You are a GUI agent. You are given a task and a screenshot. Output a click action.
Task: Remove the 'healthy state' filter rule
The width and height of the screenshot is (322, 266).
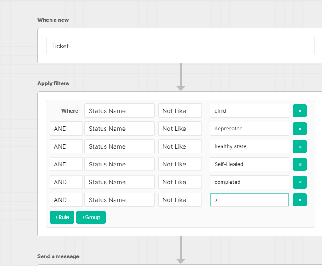[x=299, y=146]
